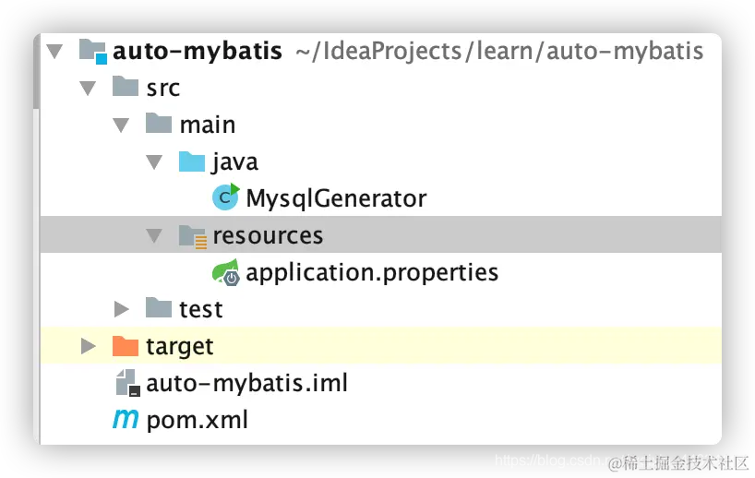Click the MysqlGenerator class icon
The image size is (755, 478).
[226, 197]
